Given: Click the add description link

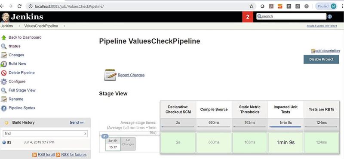Looking at the screenshot, I should [x=327, y=51].
